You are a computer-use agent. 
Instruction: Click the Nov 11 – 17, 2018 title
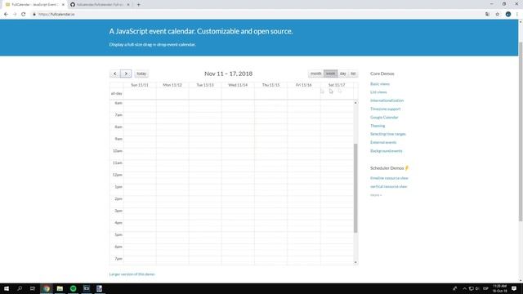229,73
